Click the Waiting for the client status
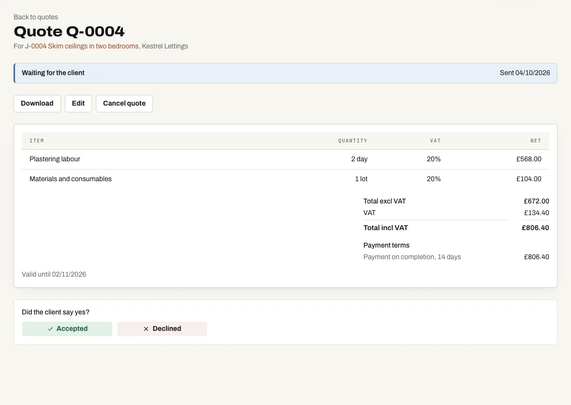 point(53,73)
